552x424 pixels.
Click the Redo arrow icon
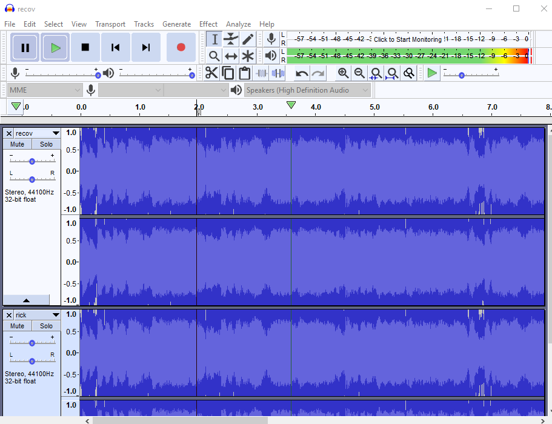pos(318,73)
